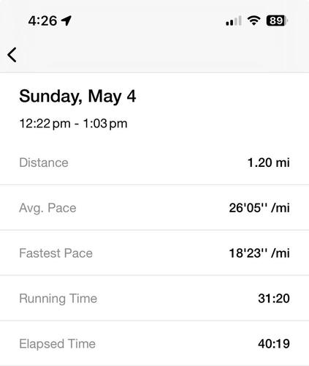Tap the cellular signal bars icon
The height and width of the screenshot is (366, 309).
tap(234, 20)
